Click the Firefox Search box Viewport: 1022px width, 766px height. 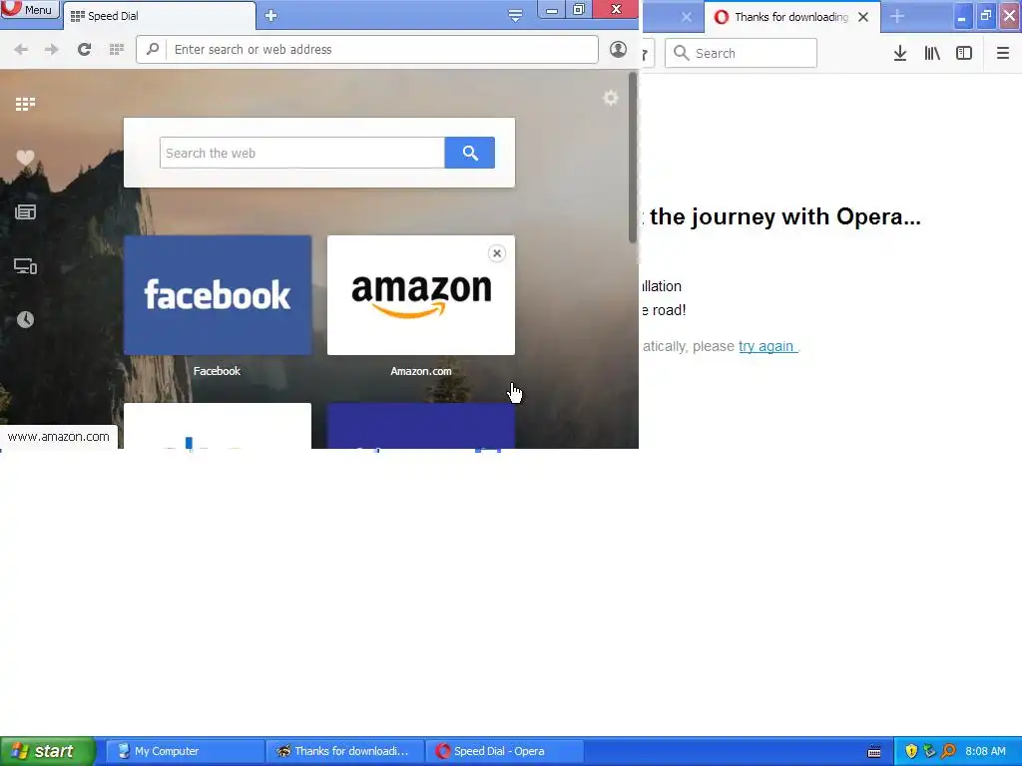click(x=742, y=53)
